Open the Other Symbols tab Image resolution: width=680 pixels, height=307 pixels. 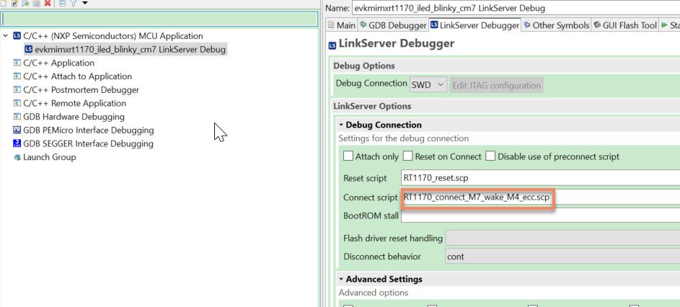point(557,25)
